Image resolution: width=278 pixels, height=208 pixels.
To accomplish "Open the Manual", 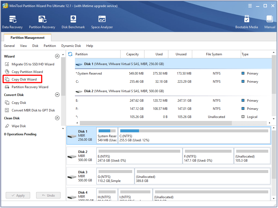I will click(270, 22).
